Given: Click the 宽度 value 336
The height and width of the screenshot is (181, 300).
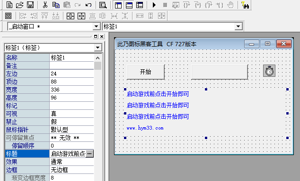Looking at the screenshot, I should 72,90.
